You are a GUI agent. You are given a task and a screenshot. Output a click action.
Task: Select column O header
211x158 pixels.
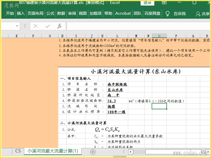(x=159, y=36)
